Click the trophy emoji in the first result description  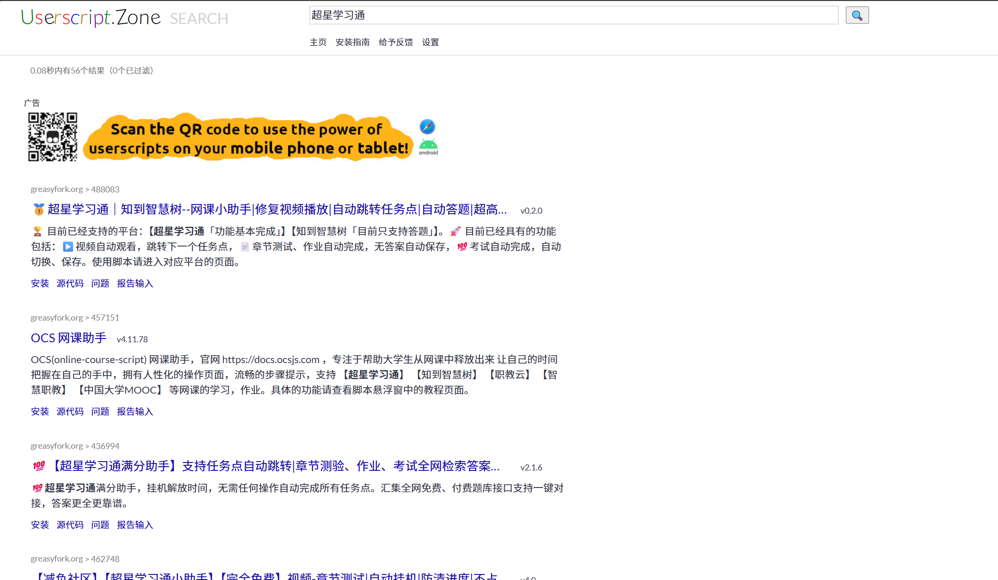[37, 231]
